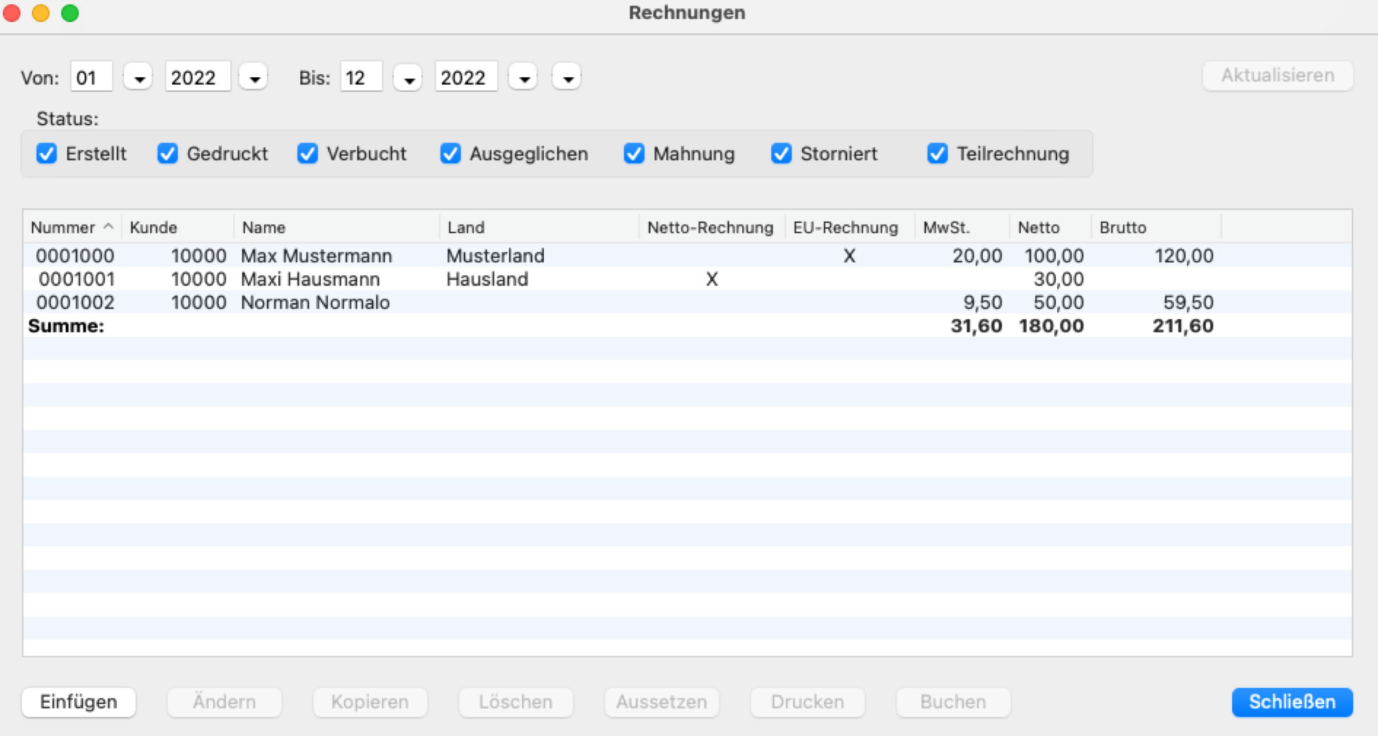This screenshot has height=736, width=1378.
Task: Select invoice 0001000 for Max Mustermann
Action: pos(316,255)
